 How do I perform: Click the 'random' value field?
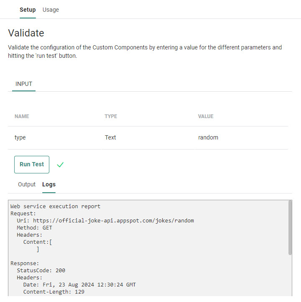[208, 137]
